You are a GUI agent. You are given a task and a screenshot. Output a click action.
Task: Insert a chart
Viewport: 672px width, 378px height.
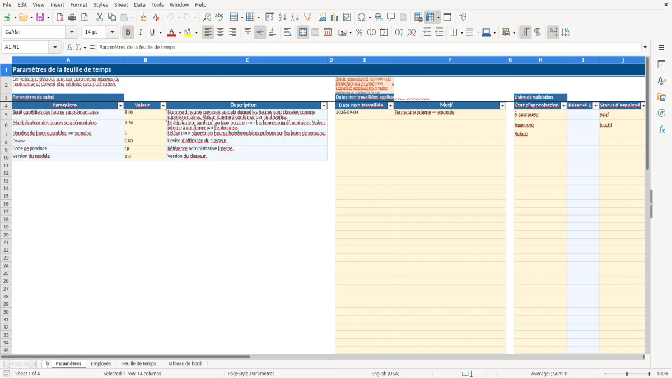pos(335,17)
